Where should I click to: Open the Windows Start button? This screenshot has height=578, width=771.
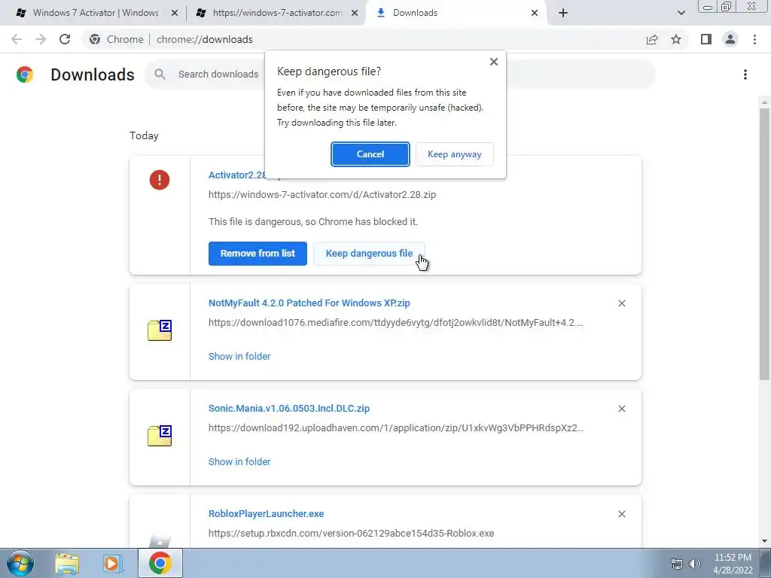point(20,563)
